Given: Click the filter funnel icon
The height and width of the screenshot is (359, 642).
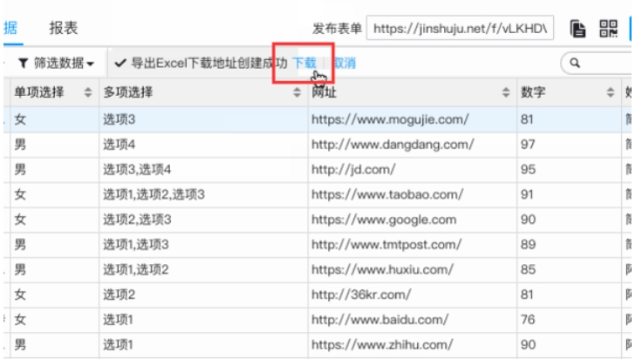Looking at the screenshot, I should tap(23, 63).
